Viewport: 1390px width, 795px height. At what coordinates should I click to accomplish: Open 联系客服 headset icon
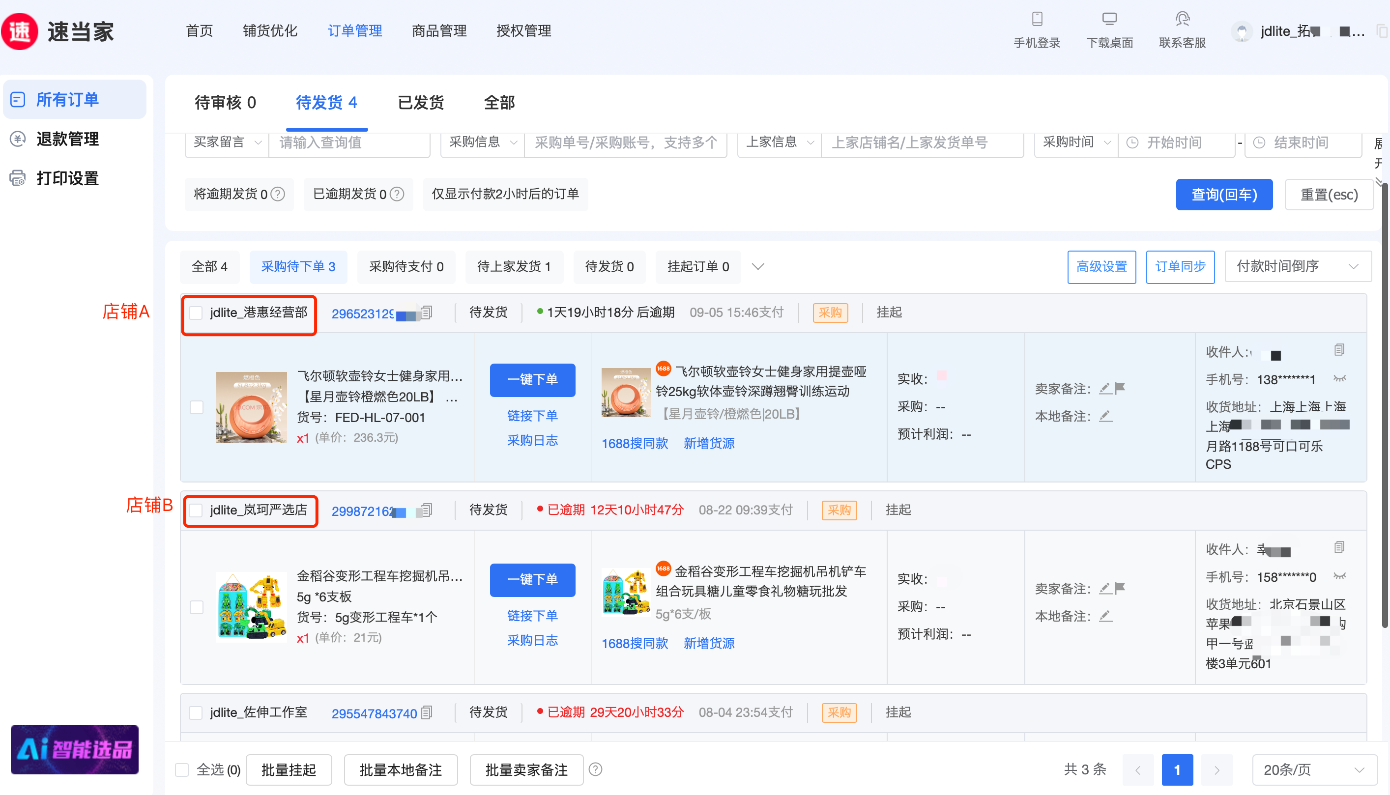click(1182, 19)
